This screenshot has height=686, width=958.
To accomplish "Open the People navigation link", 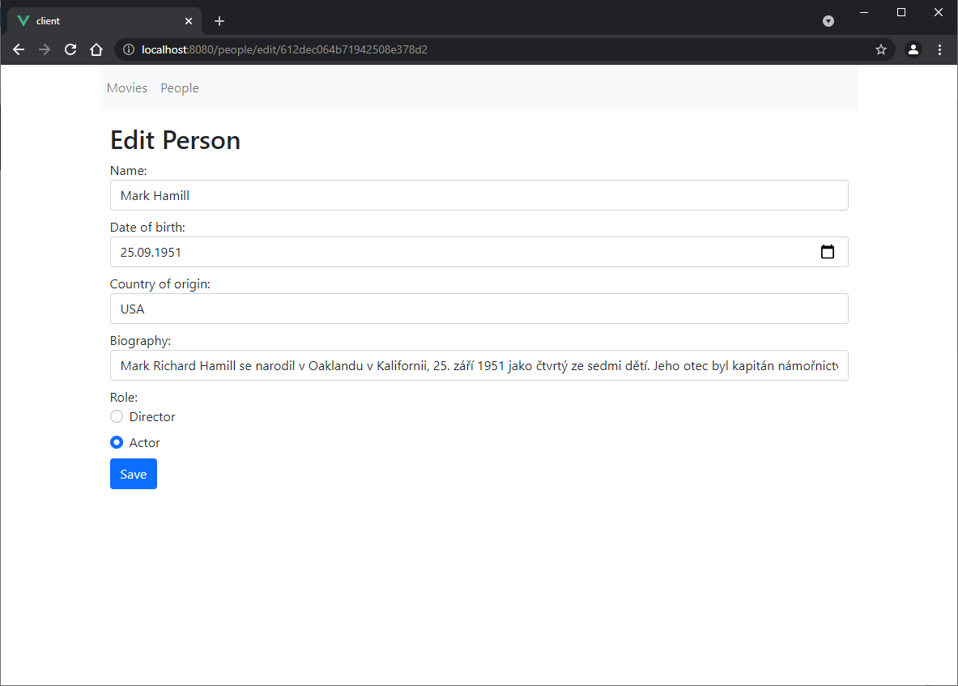I will coord(180,88).
